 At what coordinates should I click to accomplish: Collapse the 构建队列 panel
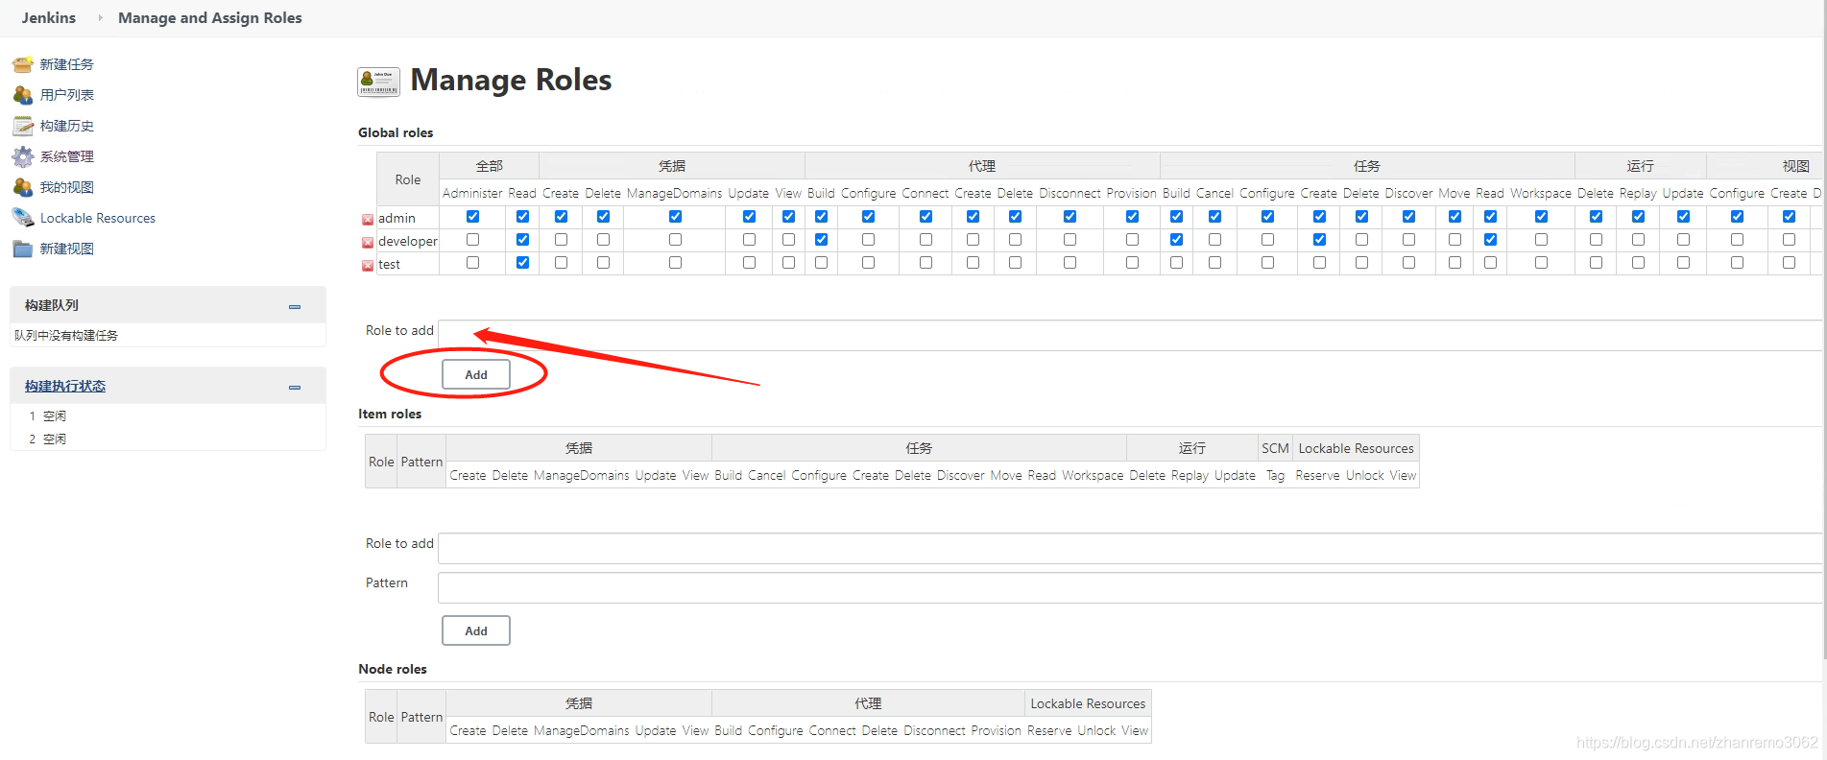tap(295, 306)
